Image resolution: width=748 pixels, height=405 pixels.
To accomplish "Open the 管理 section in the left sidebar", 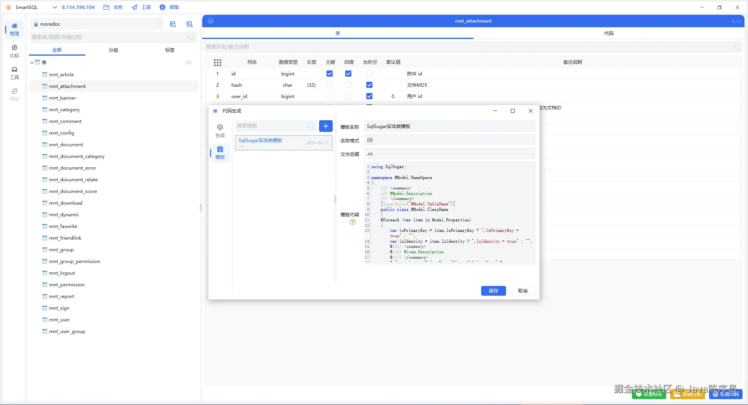I will (x=14, y=29).
